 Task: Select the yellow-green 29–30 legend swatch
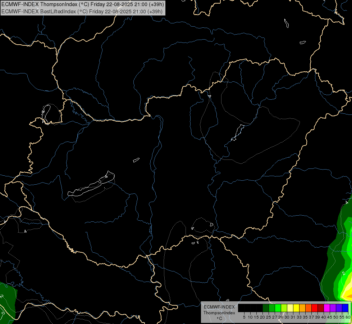[x=284, y=308]
